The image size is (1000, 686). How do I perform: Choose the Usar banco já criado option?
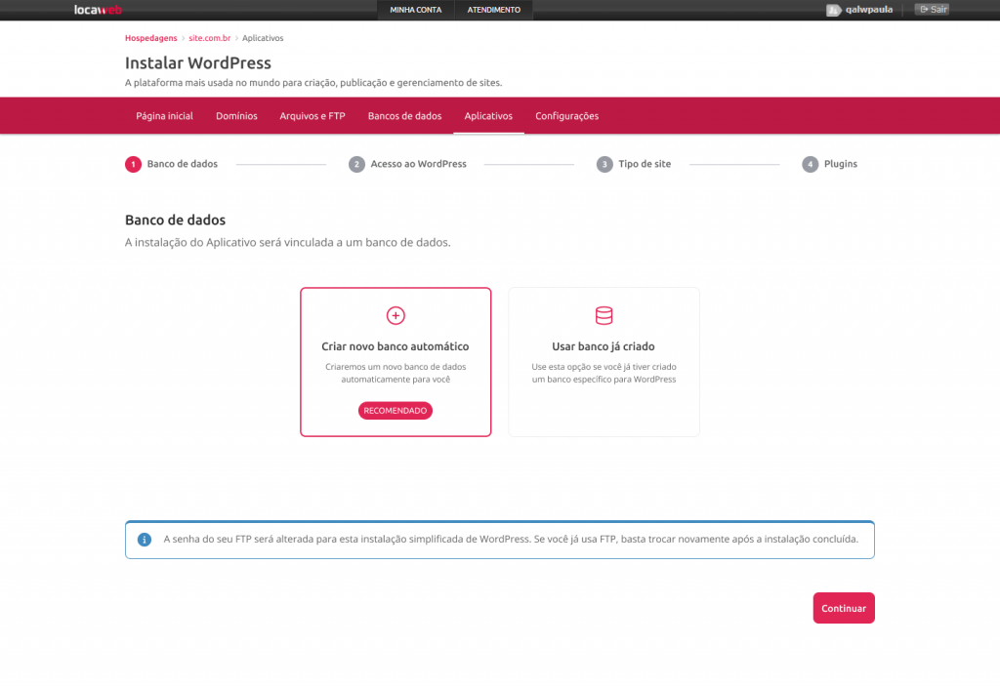pyautogui.click(x=604, y=362)
